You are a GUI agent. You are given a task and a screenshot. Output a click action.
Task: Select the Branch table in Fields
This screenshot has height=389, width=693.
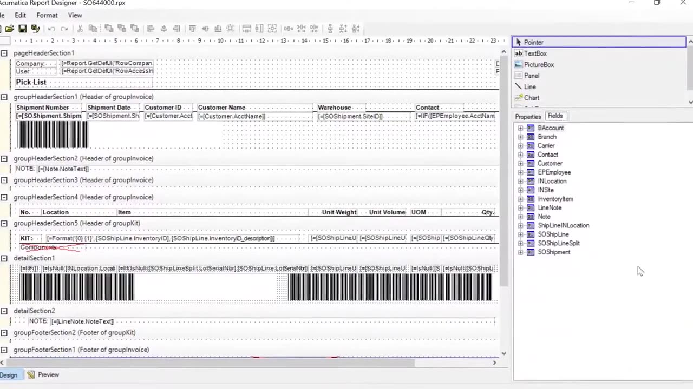click(547, 137)
